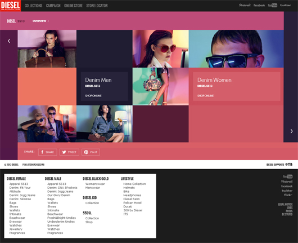Open photo of woman in red sunglasses
The height and width of the screenshot is (243, 298).
[161, 49]
